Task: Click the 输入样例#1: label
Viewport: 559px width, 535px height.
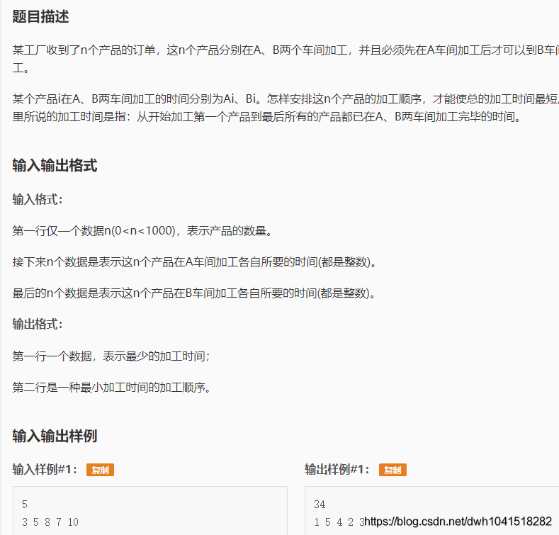Action: coord(45,469)
